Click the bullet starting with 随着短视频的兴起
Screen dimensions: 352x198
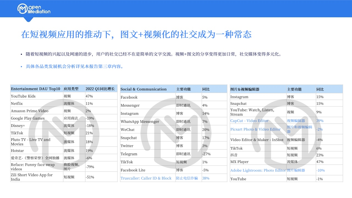pos(154,54)
